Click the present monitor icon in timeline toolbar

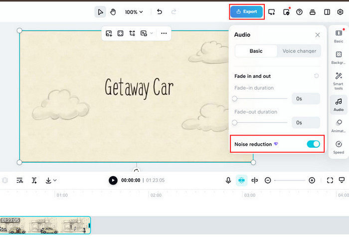(342, 180)
